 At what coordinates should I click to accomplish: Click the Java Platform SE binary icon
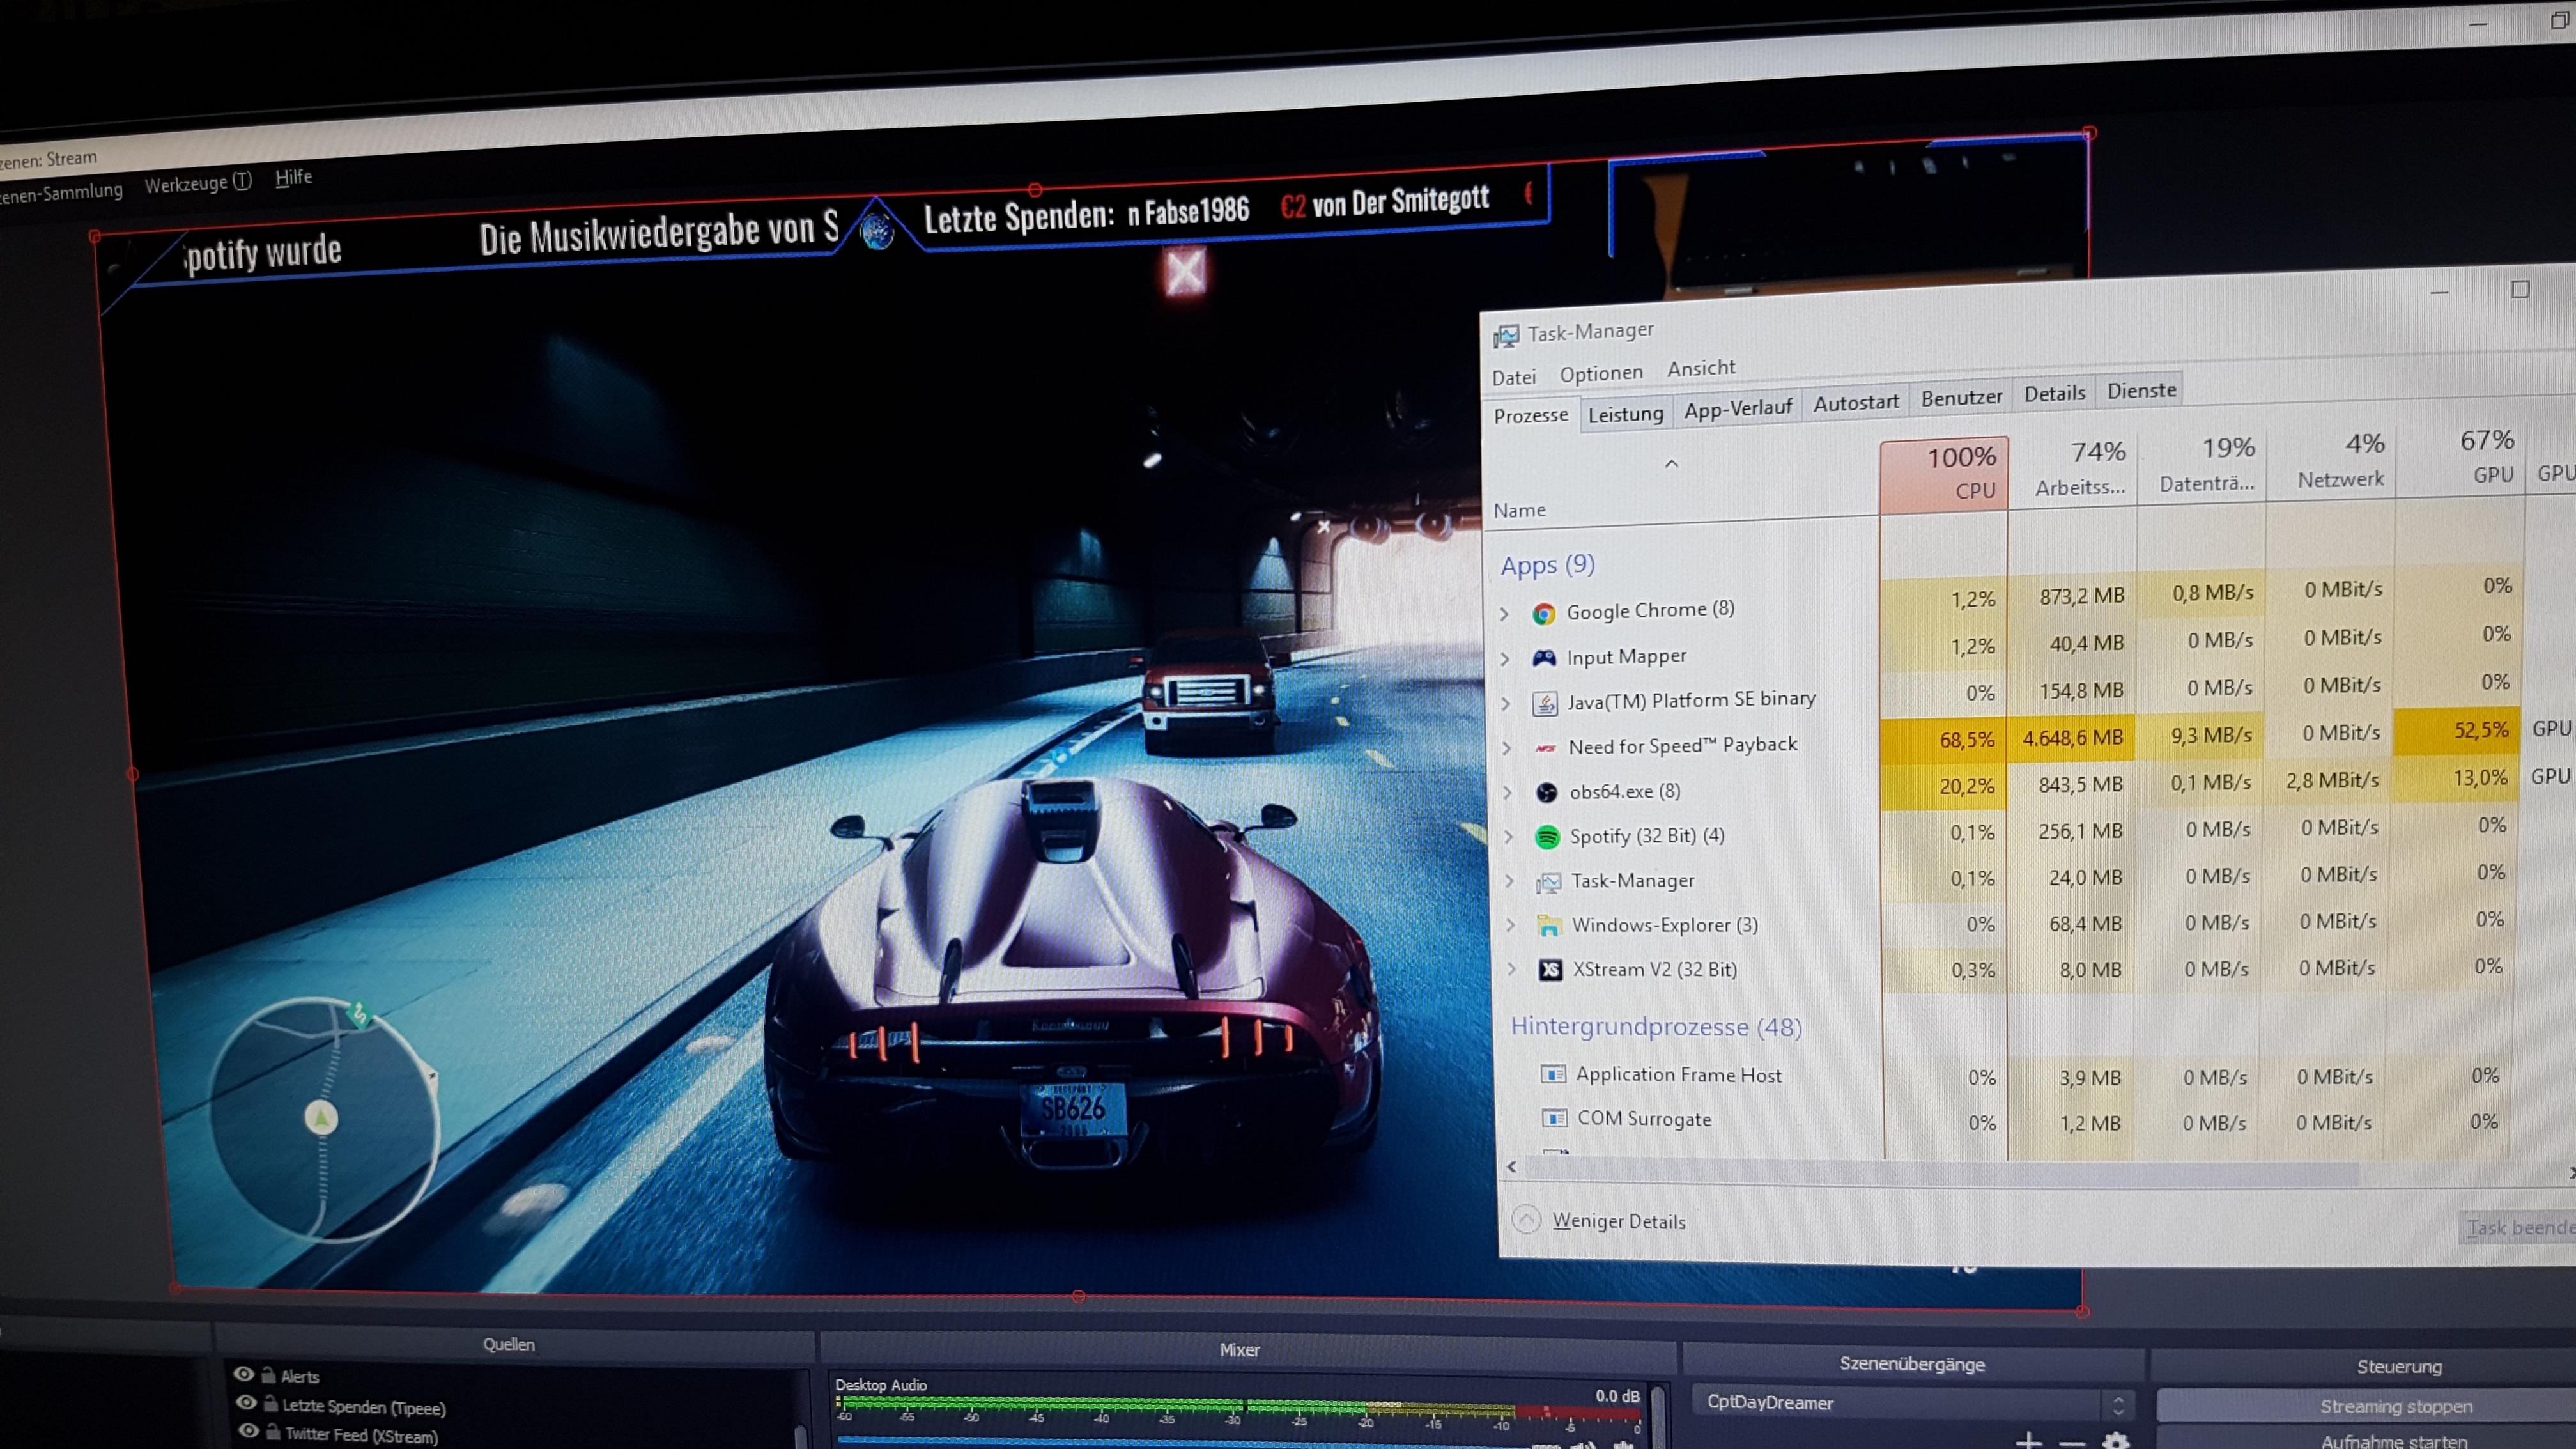(x=1545, y=703)
